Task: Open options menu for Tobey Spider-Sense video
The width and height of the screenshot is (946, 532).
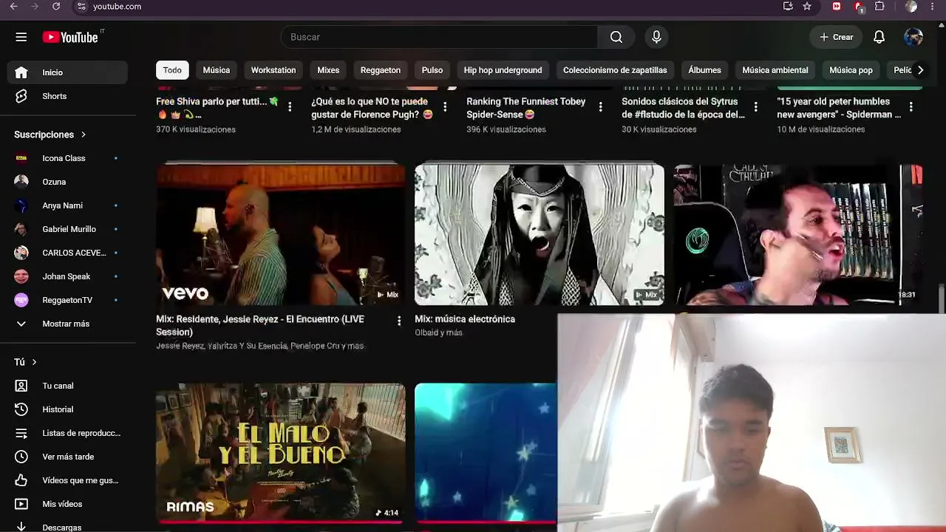Action: [600, 107]
